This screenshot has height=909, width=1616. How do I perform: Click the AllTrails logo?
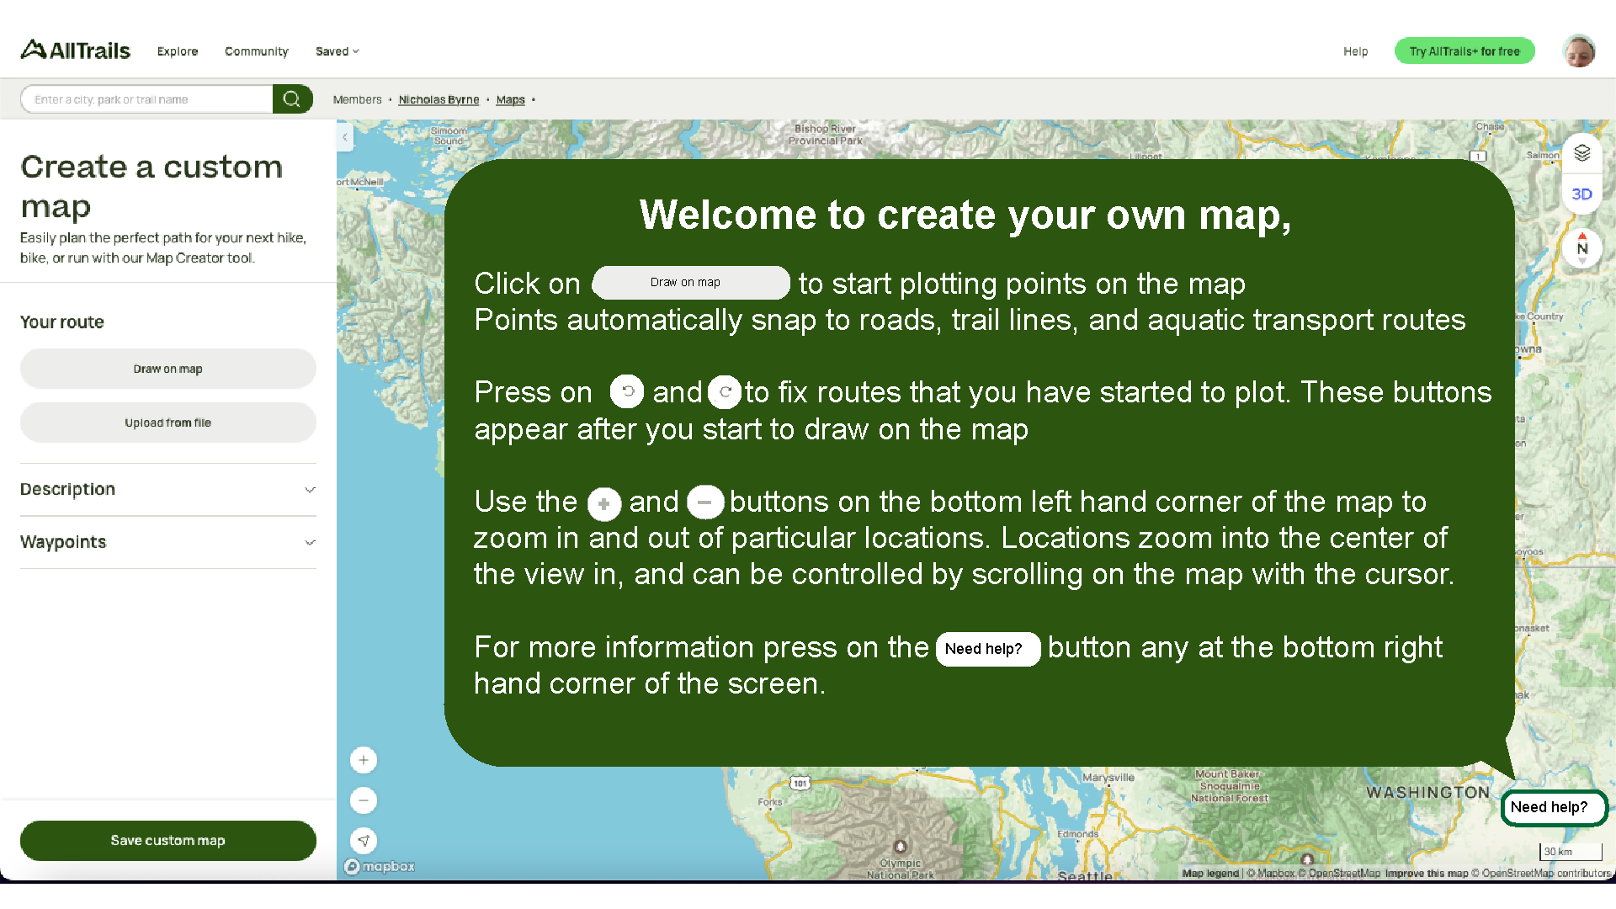[75, 50]
